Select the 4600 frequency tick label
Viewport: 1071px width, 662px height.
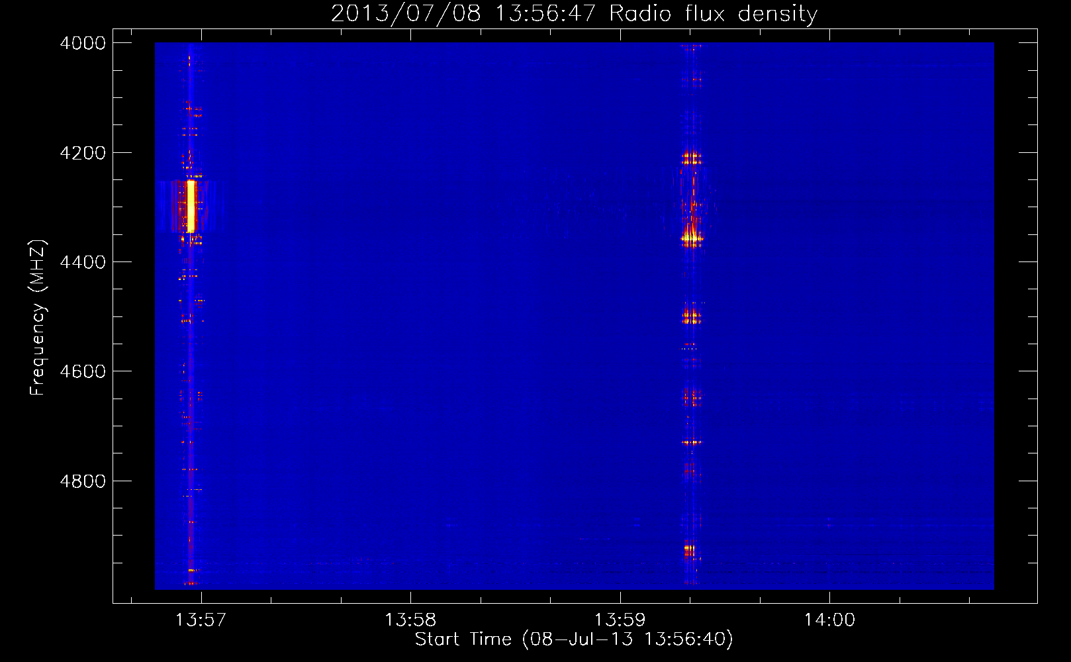pyautogui.click(x=83, y=371)
